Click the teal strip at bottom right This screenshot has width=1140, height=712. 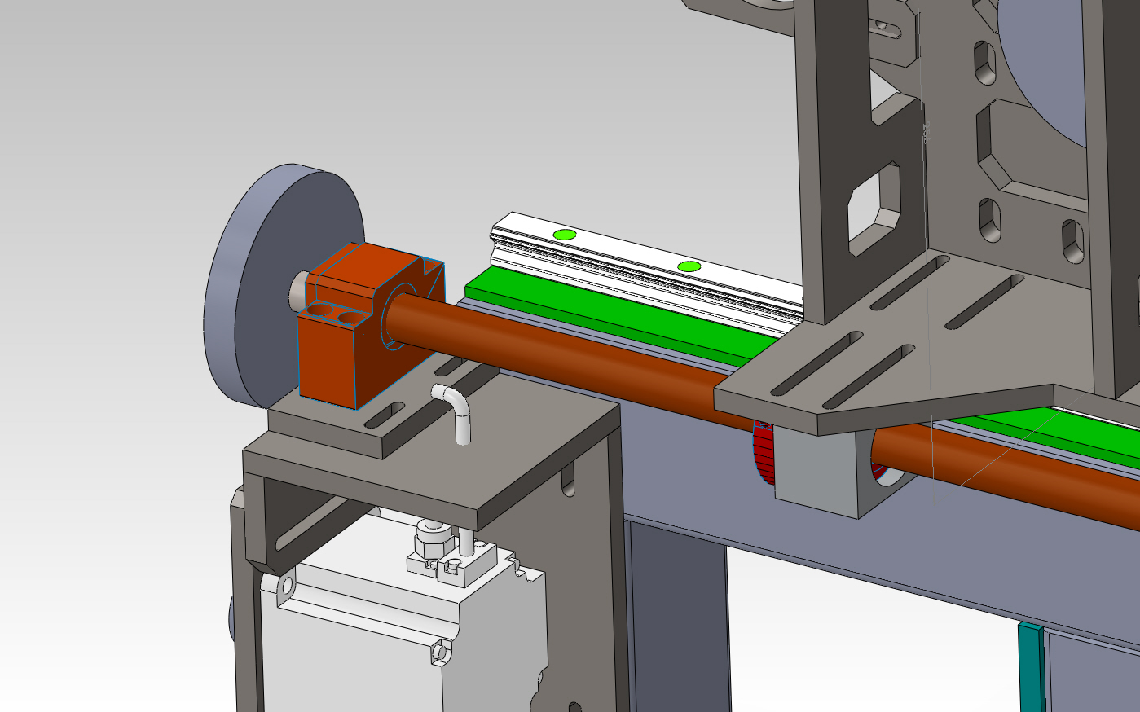tap(1031, 668)
